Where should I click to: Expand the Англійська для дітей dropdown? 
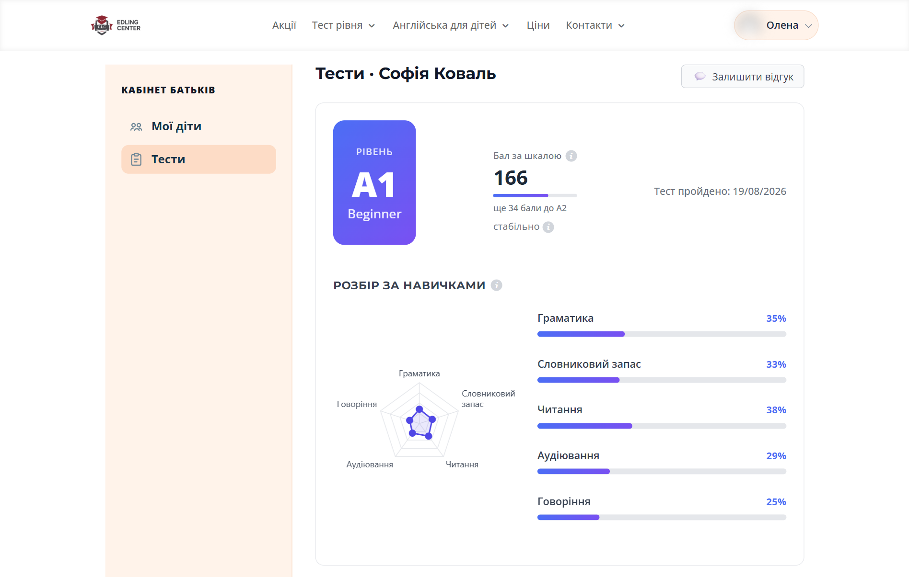click(x=451, y=25)
